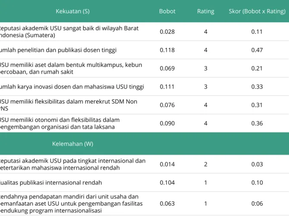Click the 'Bobot' column header

[x=167, y=11]
